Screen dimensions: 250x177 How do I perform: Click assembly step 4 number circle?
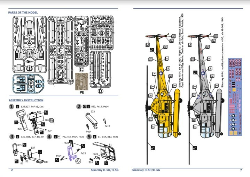click(x=49, y=136)
